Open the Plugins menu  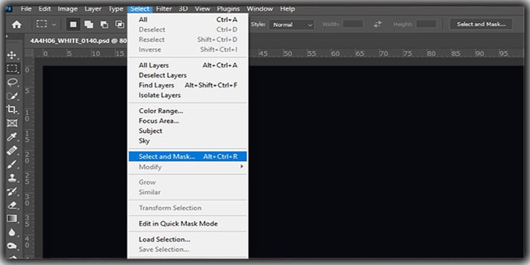point(228,9)
